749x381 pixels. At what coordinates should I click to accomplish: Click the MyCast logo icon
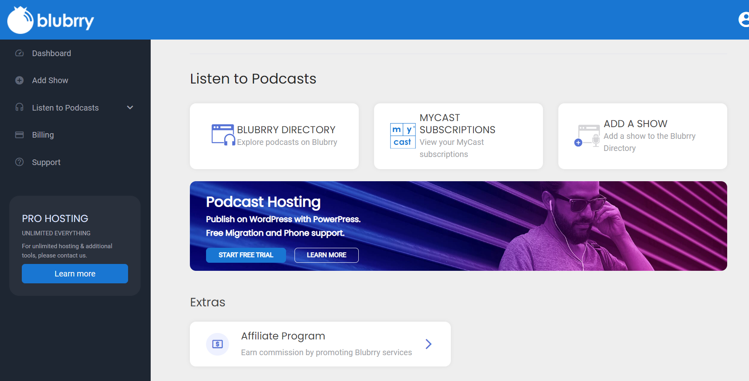click(403, 136)
